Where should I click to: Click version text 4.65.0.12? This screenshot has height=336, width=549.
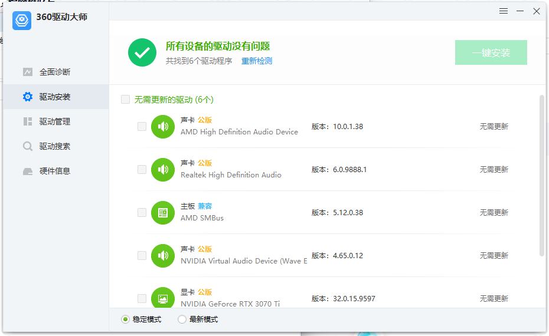[348, 256]
